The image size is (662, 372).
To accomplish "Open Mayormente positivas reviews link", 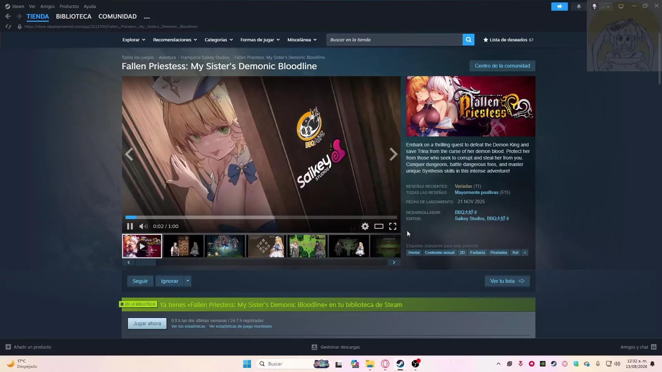I will click(x=477, y=193).
